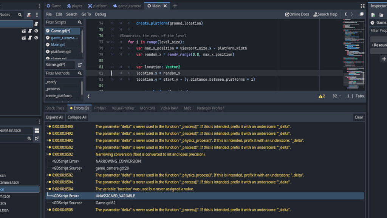This screenshot has height=218, width=387.
Task: Click the script filter icon beside the Nodes search
Action: [x=28, y=14]
